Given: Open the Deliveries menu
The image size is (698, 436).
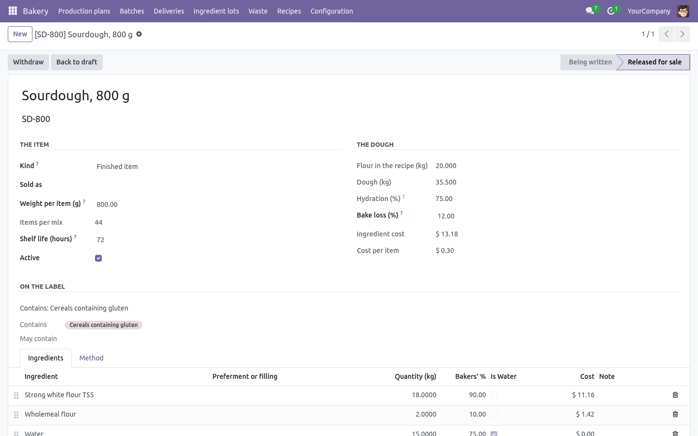Looking at the screenshot, I should click(169, 11).
